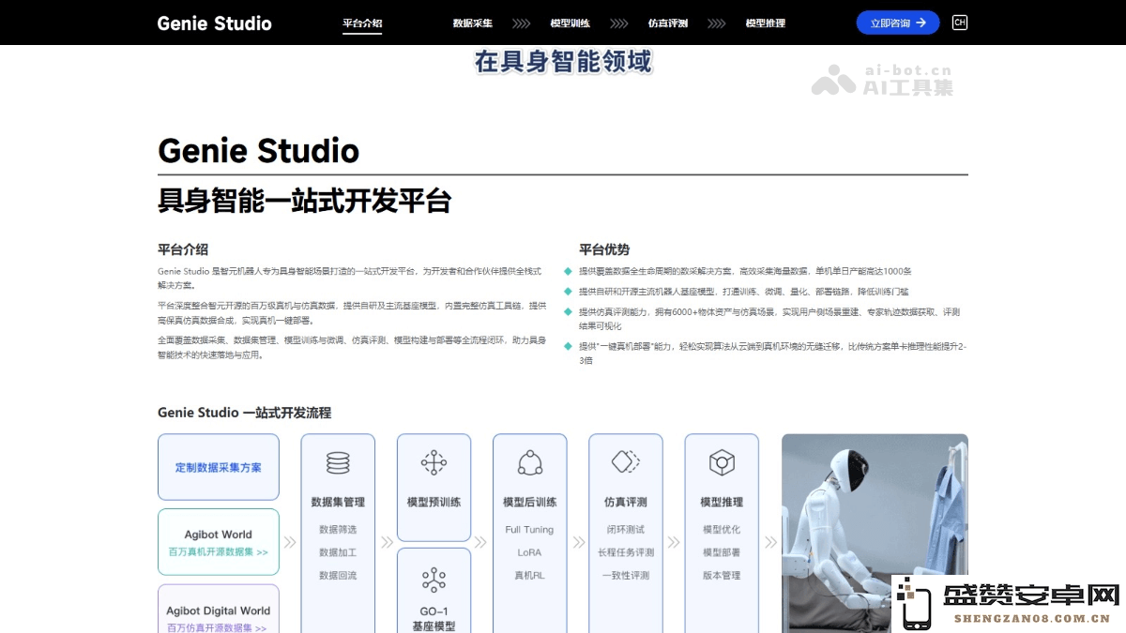Click the robot folding clothes image
The image size is (1126, 633).
pyautogui.click(x=875, y=533)
